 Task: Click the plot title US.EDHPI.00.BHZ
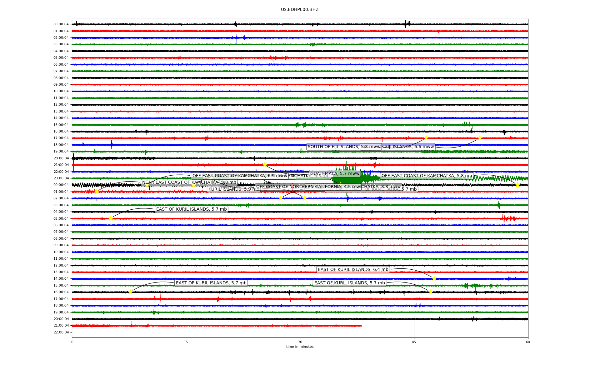[300, 10]
